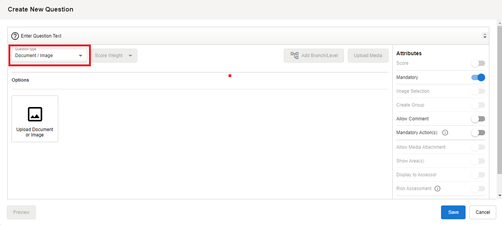Click the attributes panel scroll down arrow

coord(499,195)
